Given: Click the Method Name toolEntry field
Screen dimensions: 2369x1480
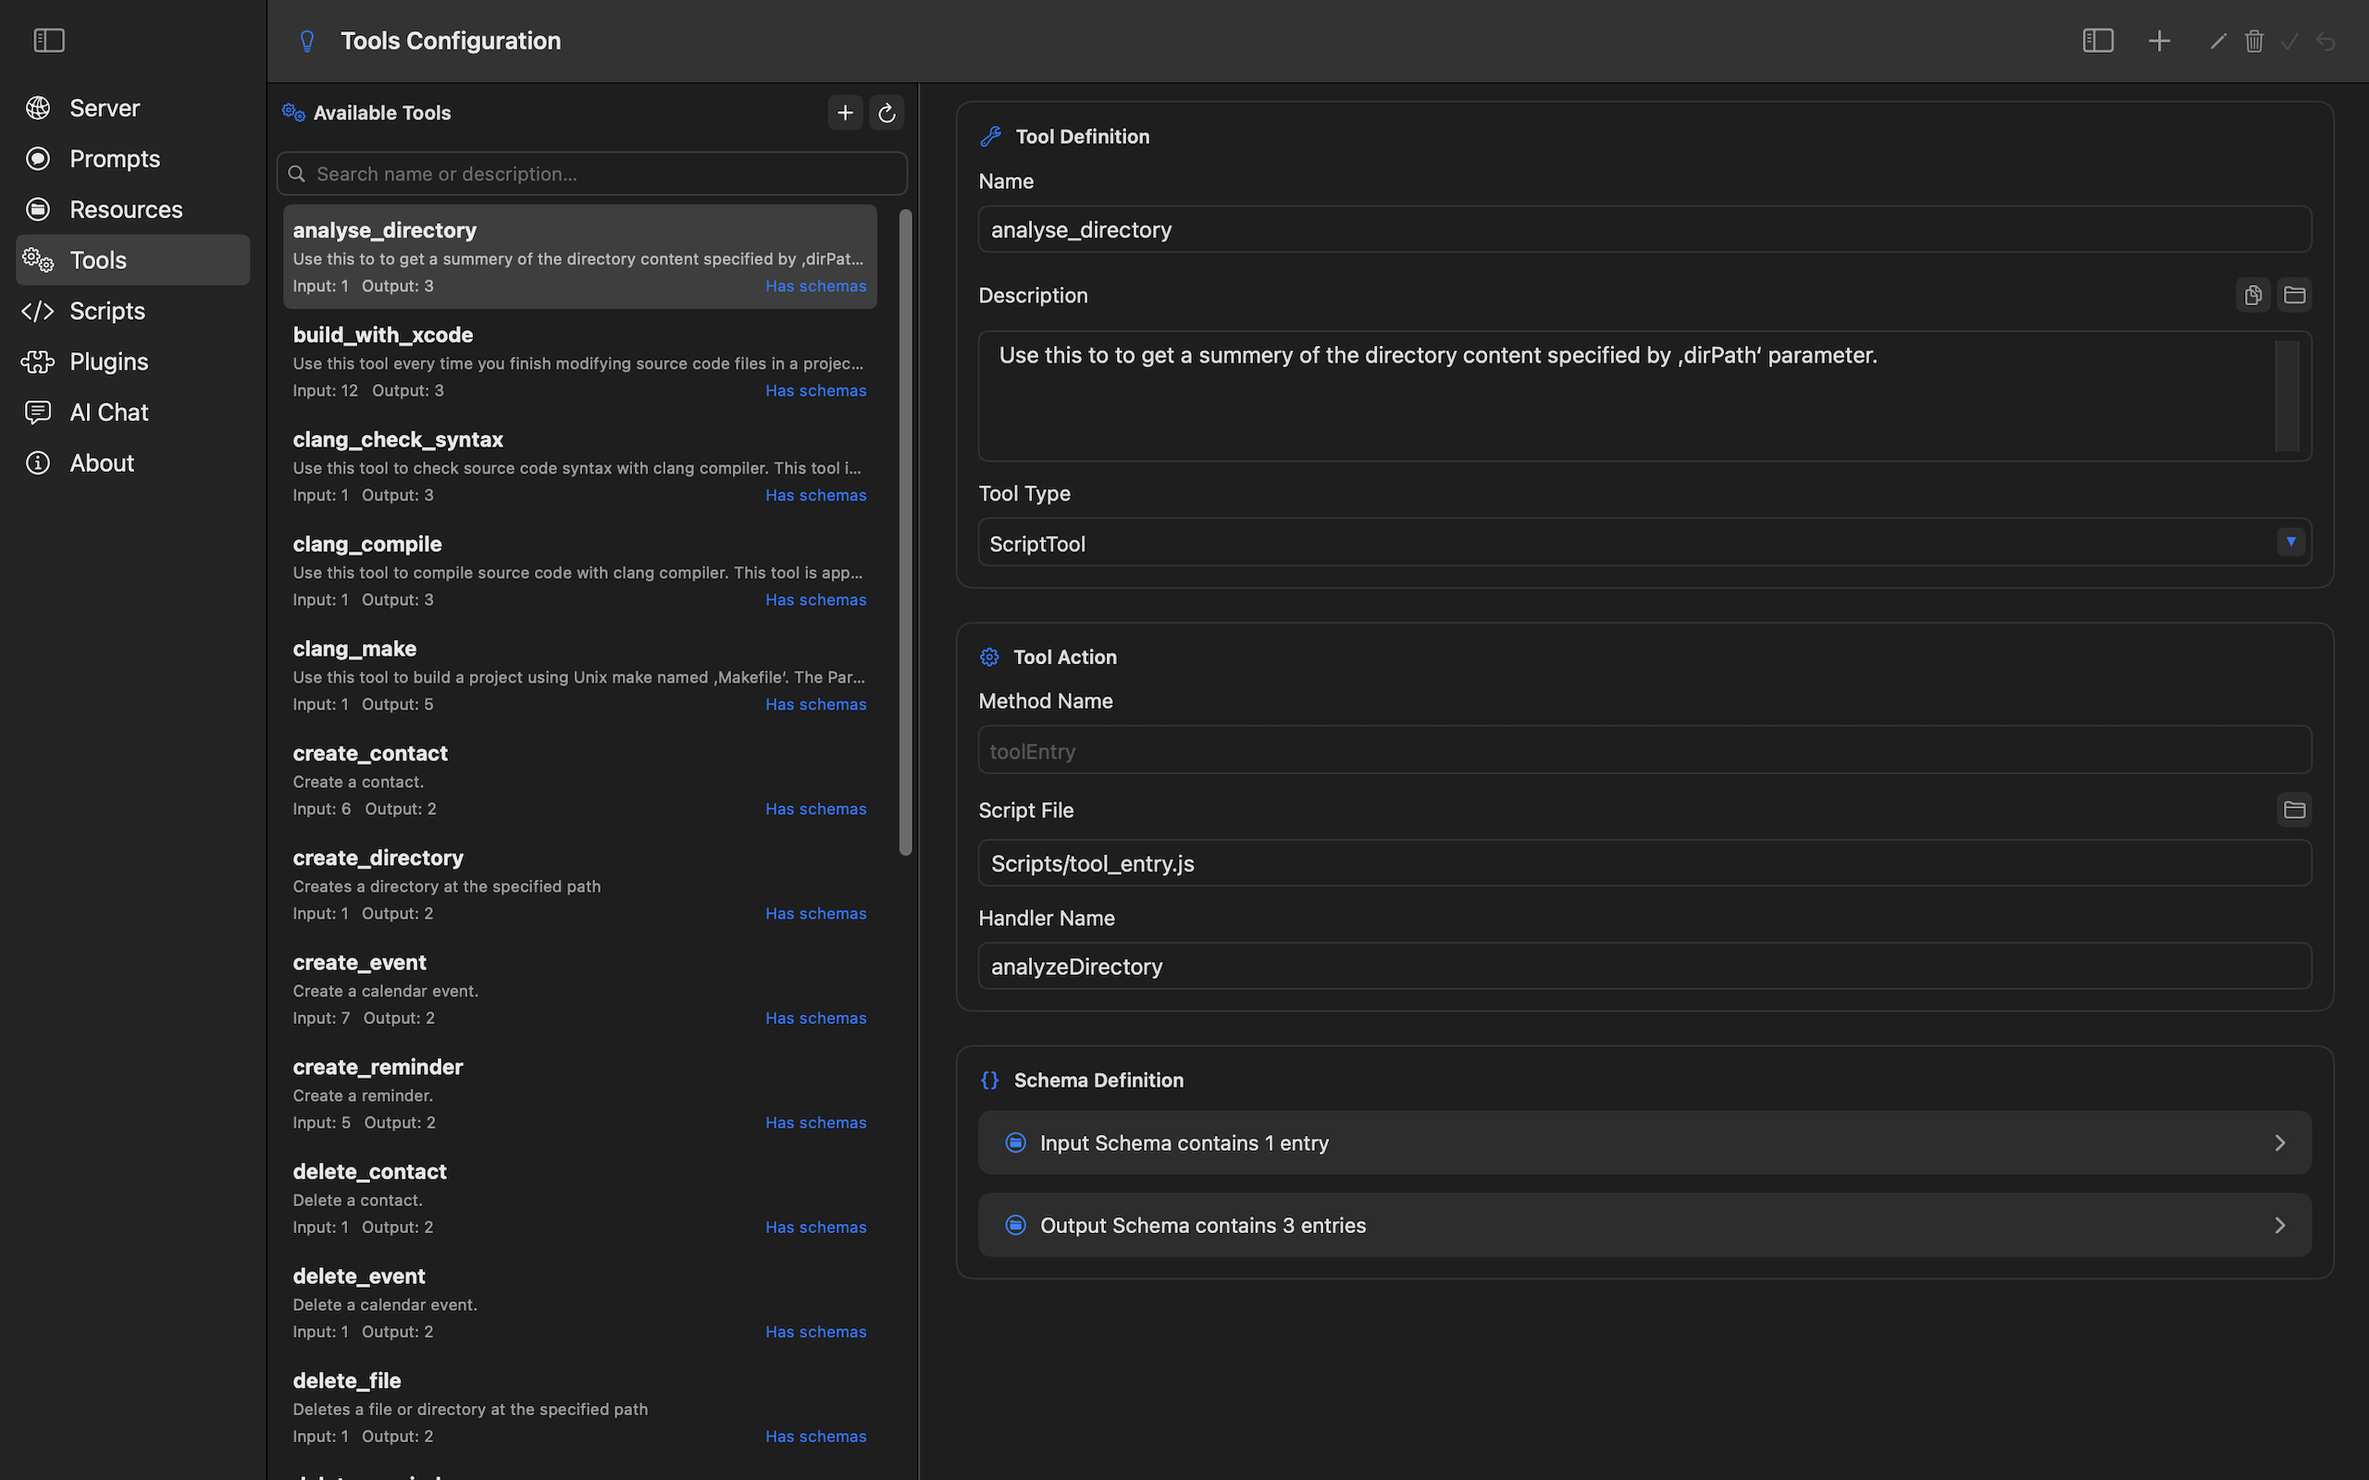Looking at the screenshot, I should (1644, 751).
